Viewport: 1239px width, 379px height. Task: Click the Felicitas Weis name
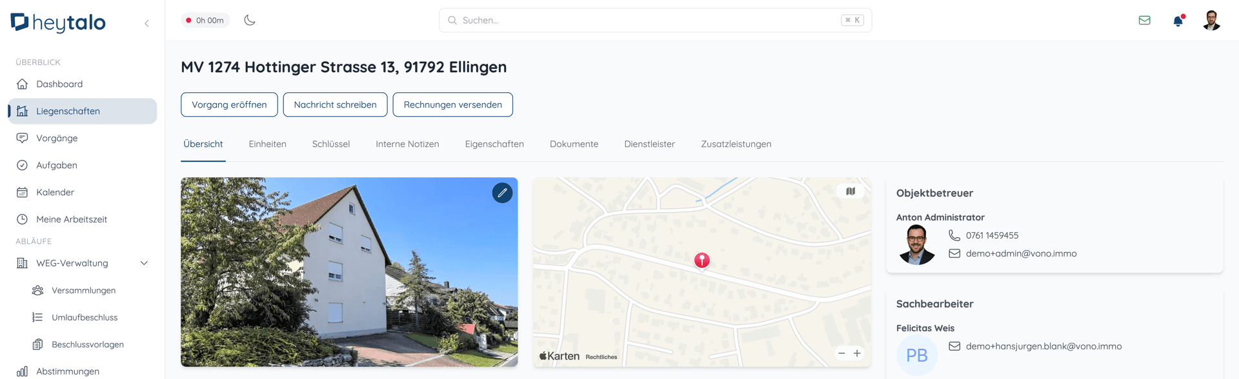tap(925, 329)
